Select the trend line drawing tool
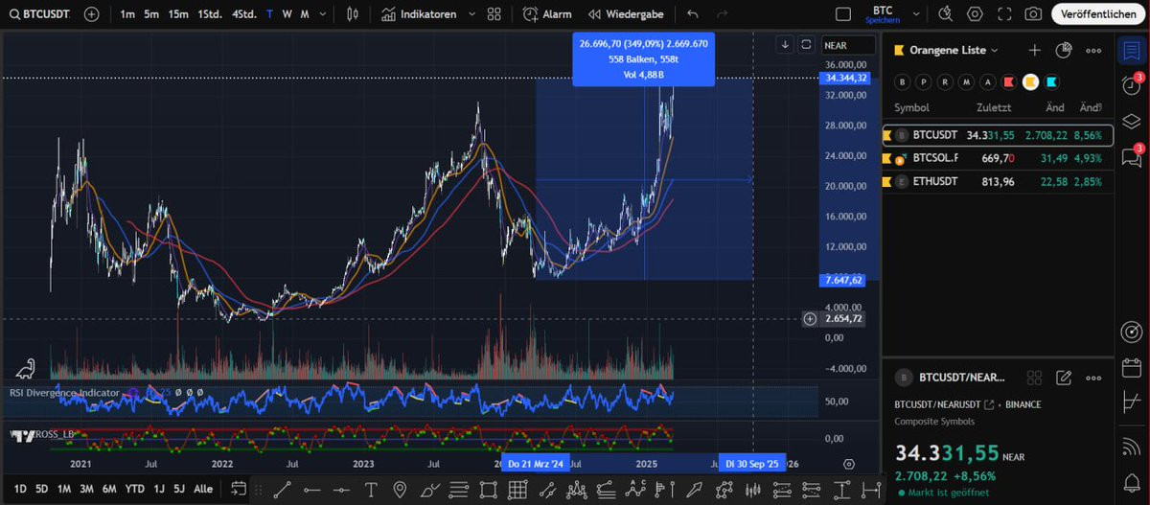 [280, 490]
